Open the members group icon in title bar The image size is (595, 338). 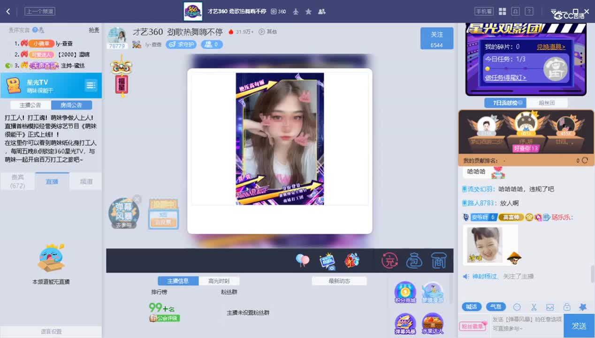[x=322, y=12]
